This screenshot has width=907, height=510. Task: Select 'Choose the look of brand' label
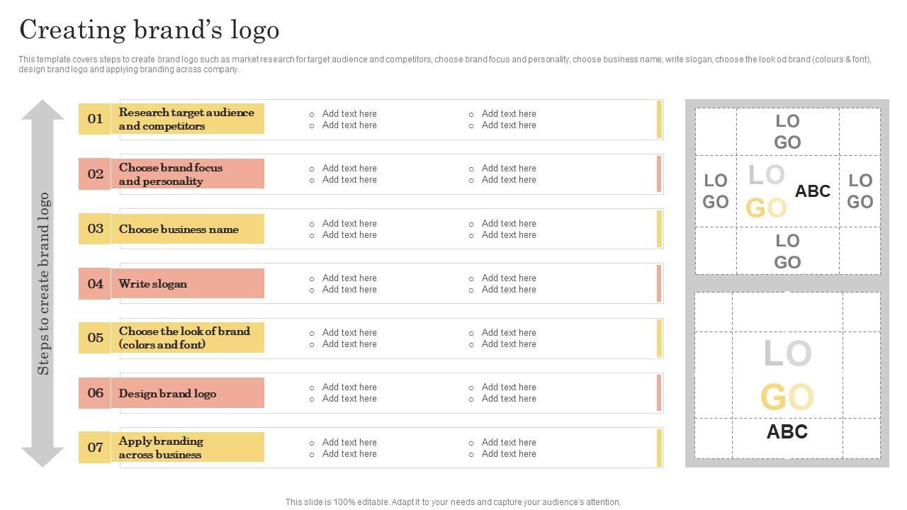point(184,338)
